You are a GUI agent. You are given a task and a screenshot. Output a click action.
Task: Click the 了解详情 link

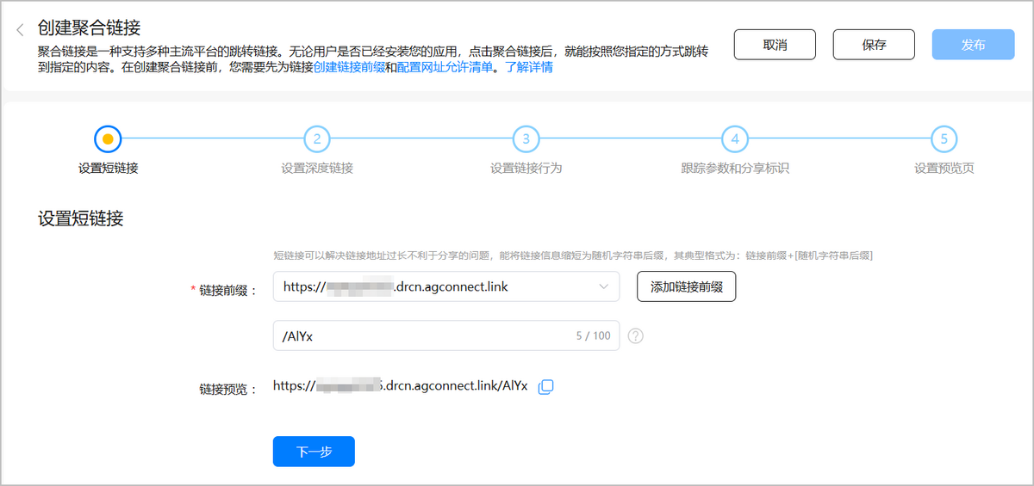pos(529,67)
